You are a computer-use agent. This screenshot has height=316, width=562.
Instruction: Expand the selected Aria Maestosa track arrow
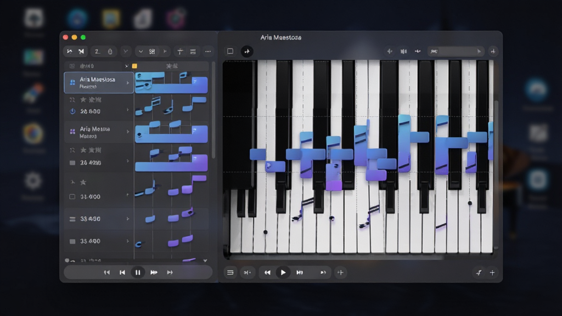pos(128,83)
